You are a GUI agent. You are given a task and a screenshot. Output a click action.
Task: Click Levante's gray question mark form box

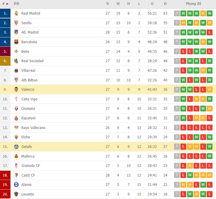coord(177,194)
